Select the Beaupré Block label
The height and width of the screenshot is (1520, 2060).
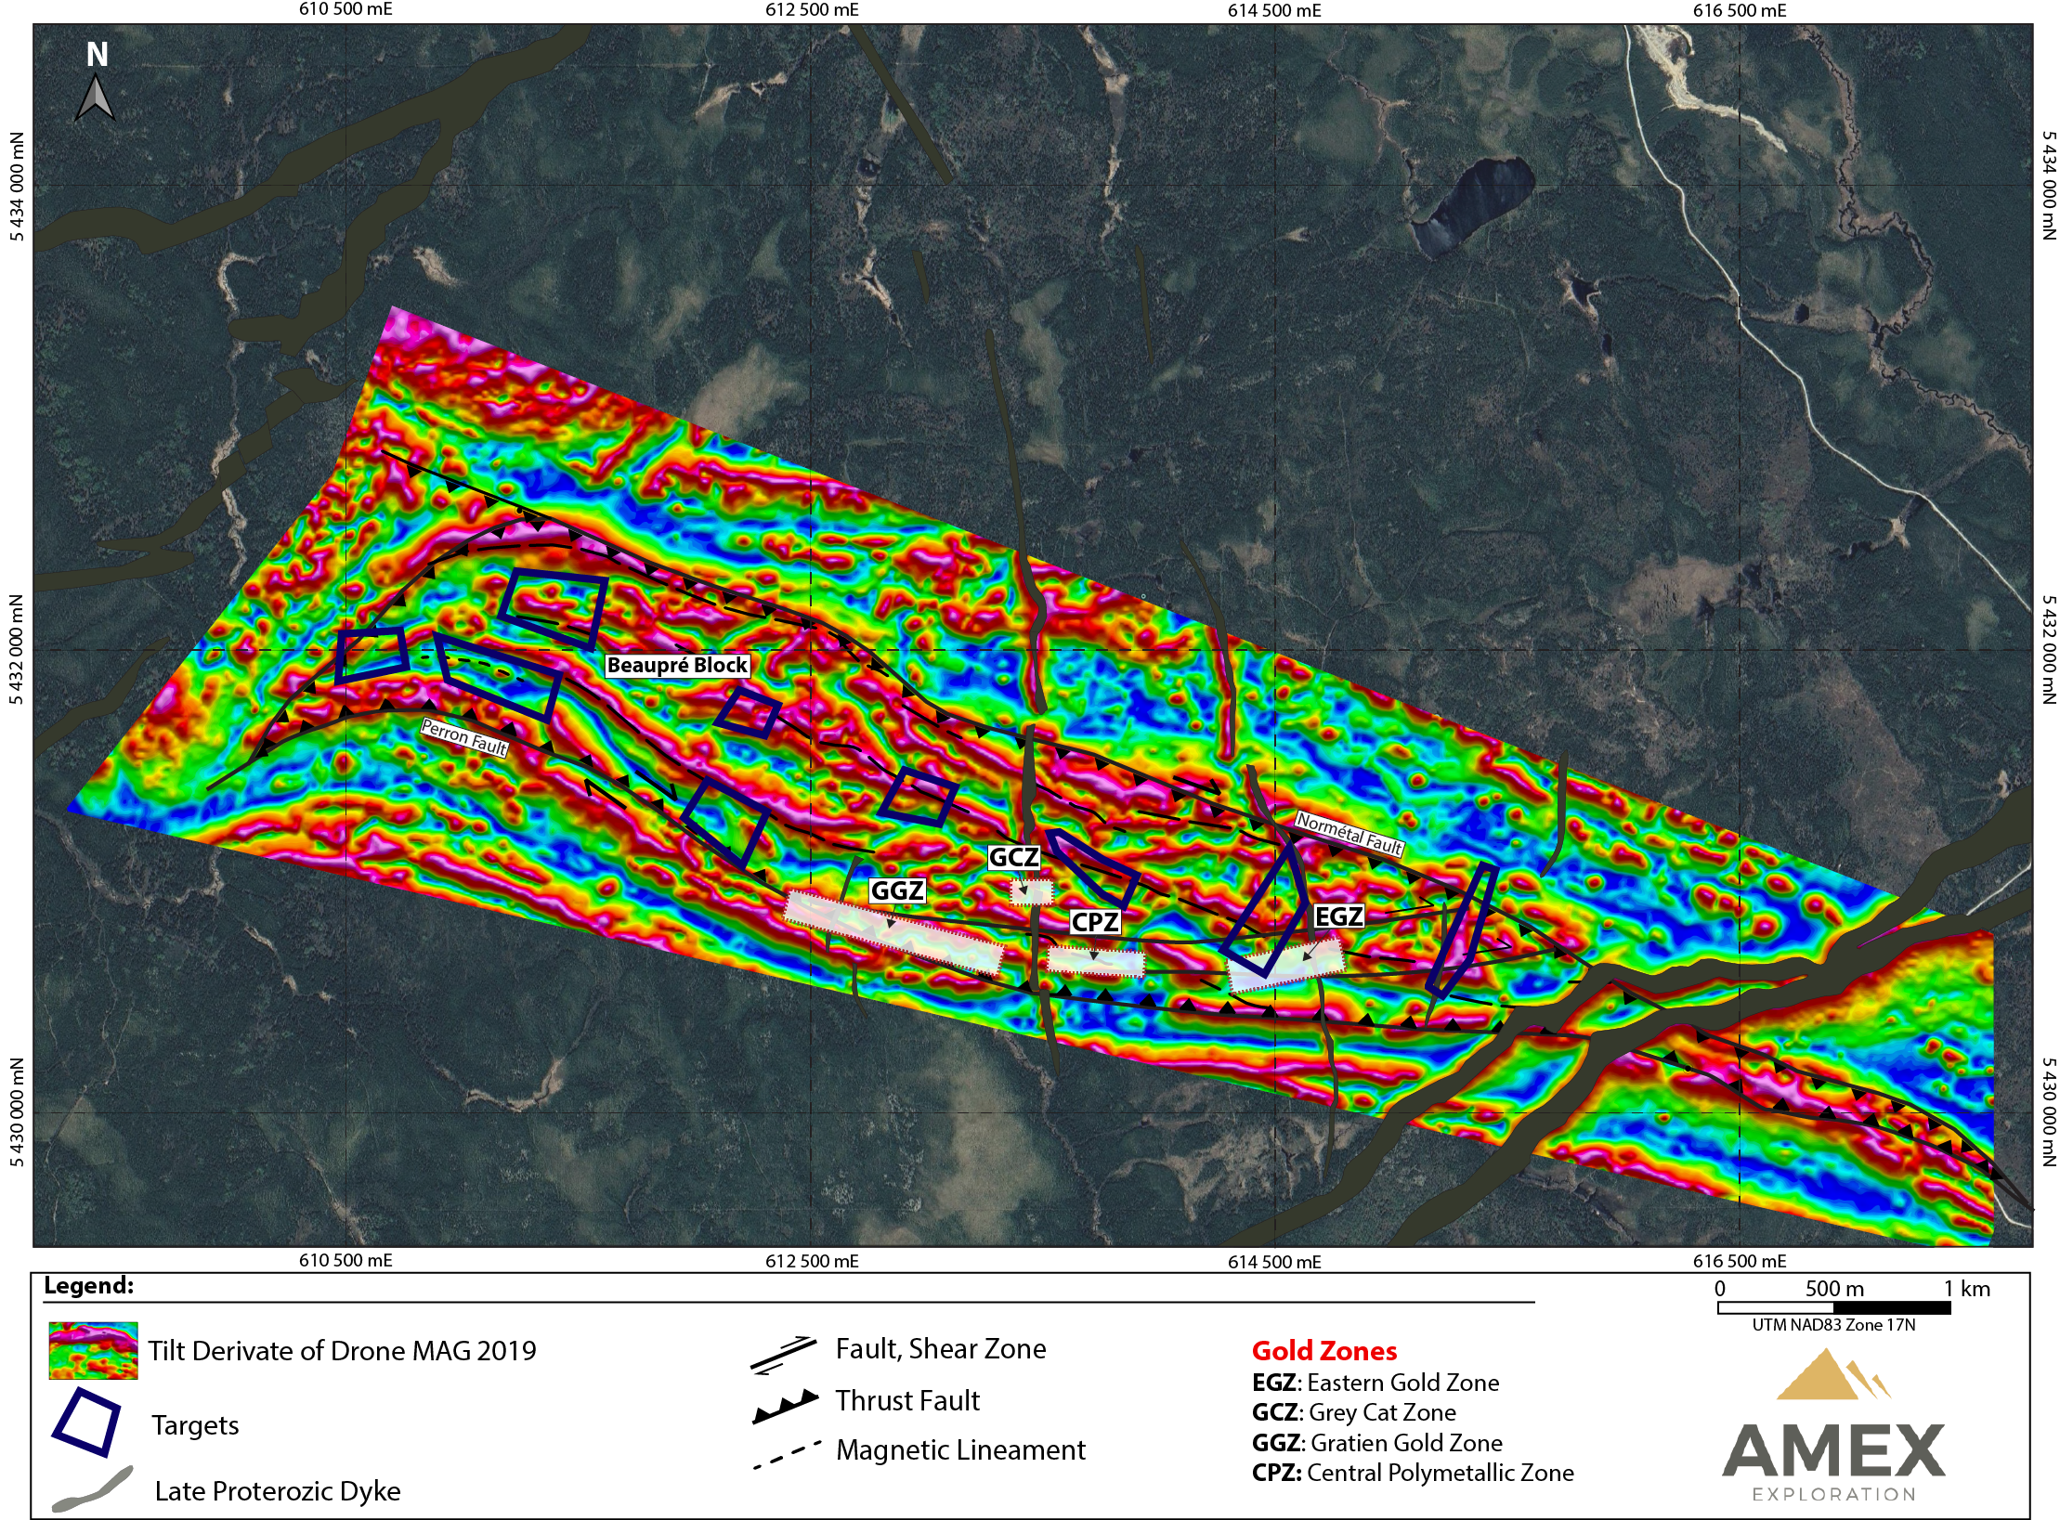click(x=677, y=665)
